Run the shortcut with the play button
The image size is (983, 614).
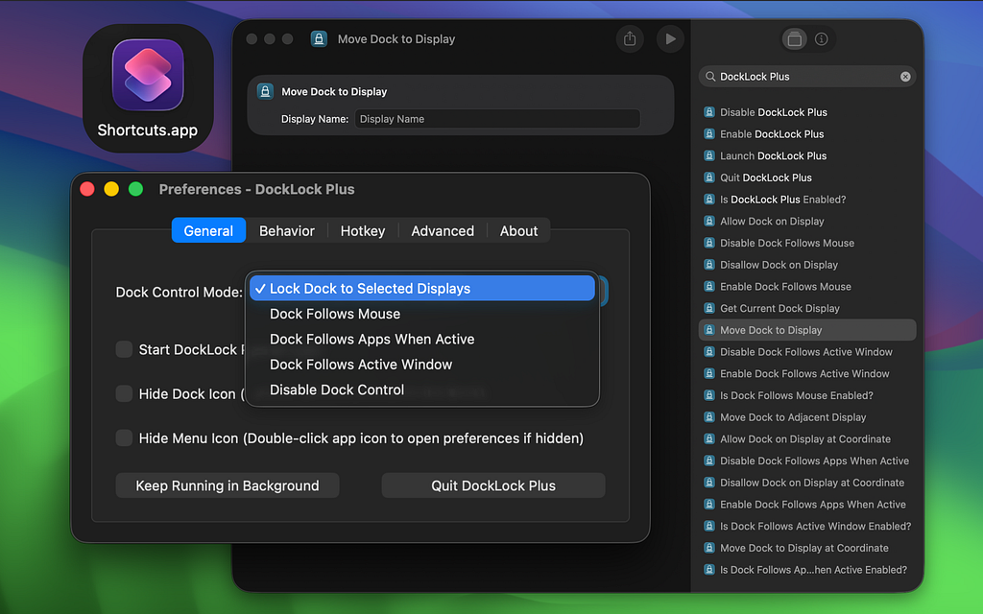pos(669,38)
